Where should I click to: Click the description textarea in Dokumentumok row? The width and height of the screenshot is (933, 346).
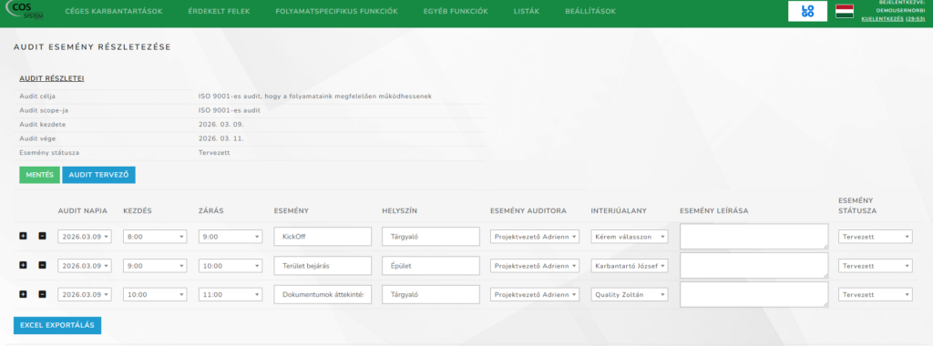click(754, 294)
